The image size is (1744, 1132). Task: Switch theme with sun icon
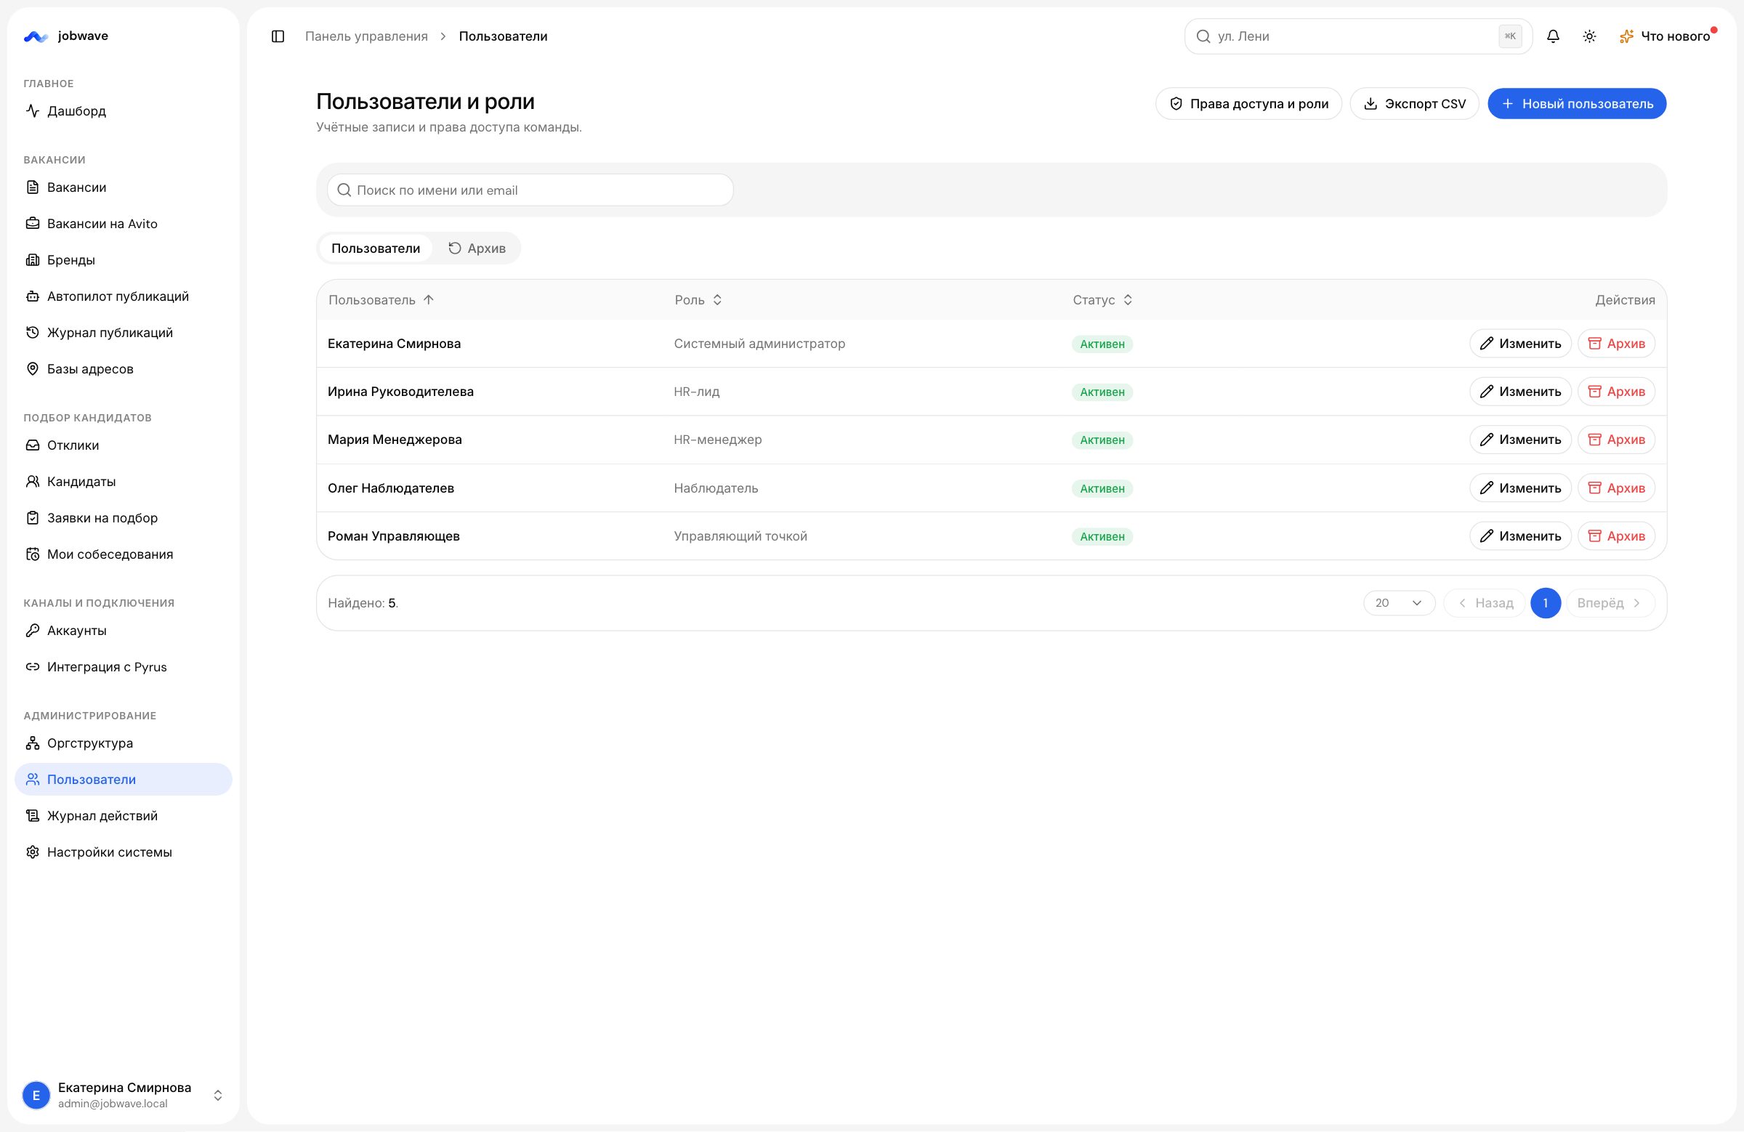[1589, 36]
